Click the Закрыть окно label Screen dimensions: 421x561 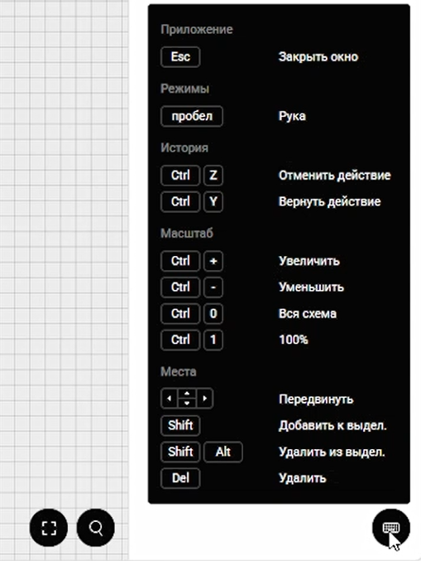[318, 57]
